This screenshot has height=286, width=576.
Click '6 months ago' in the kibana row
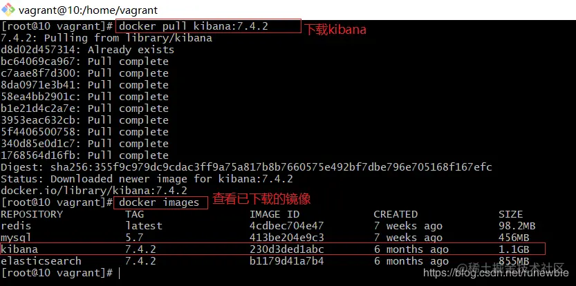pyautogui.click(x=411, y=249)
